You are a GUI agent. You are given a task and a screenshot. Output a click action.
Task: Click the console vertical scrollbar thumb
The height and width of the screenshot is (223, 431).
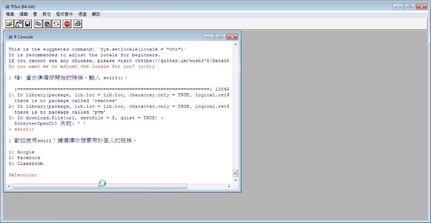(x=235, y=173)
